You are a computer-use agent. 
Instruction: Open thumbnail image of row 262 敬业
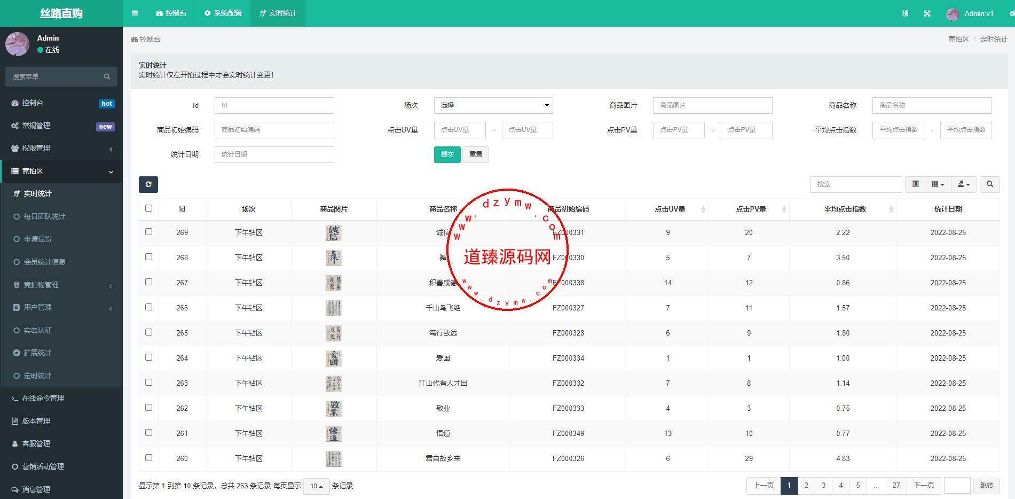[334, 408]
